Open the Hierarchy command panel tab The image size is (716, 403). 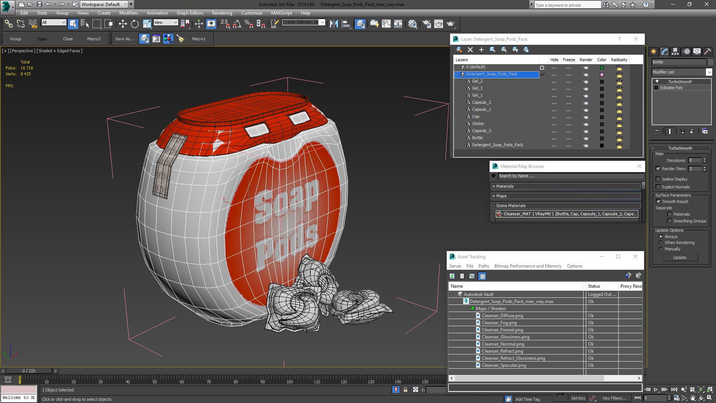675,51
